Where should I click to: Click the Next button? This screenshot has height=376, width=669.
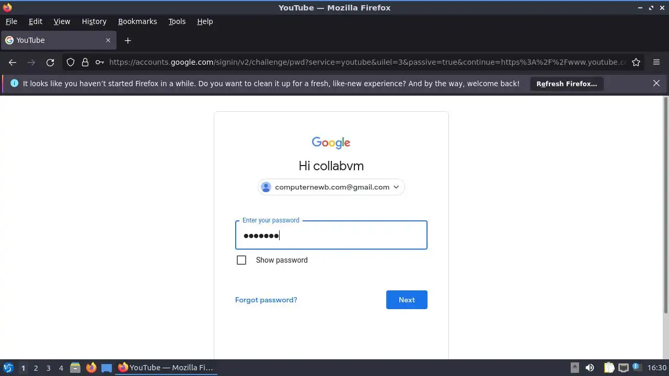tap(407, 300)
